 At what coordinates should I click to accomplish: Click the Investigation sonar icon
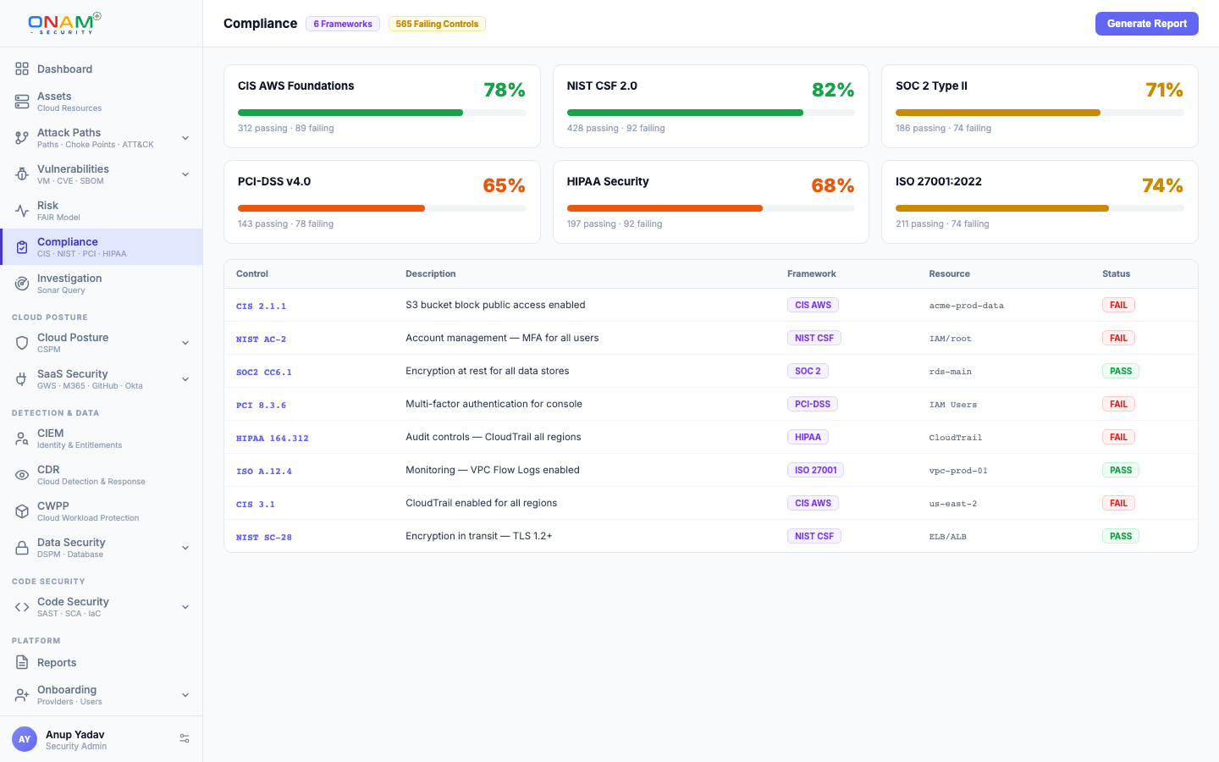point(22,284)
